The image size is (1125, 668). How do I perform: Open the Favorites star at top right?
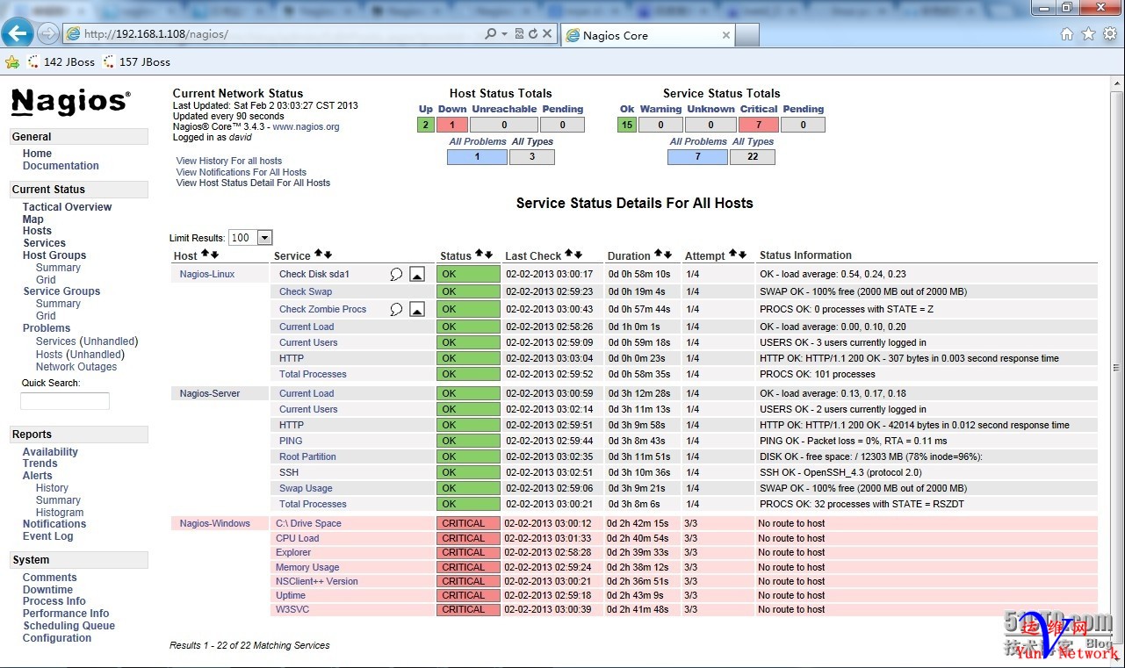tap(1088, 34)
